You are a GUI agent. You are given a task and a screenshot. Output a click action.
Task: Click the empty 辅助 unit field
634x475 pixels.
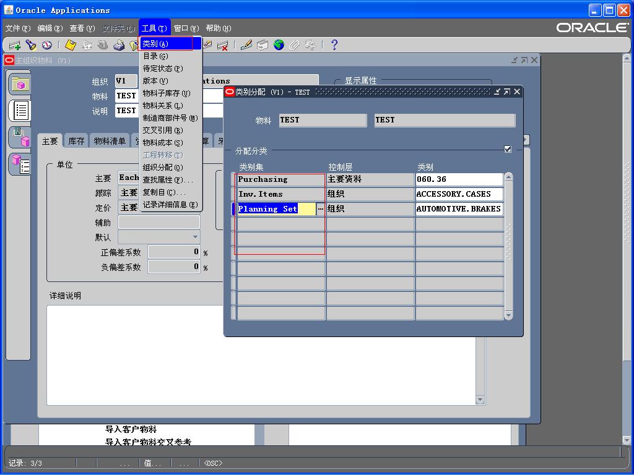tap(159, 222)
